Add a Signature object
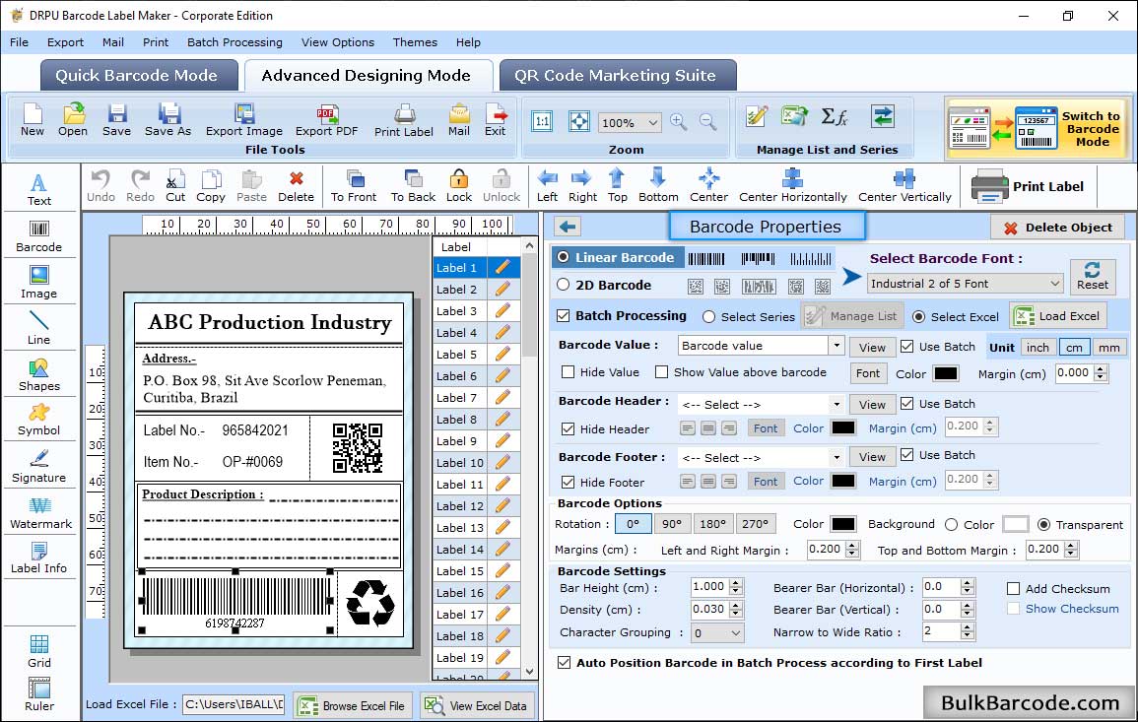This screenshot has width=1138, height=722. click(39, 467)
